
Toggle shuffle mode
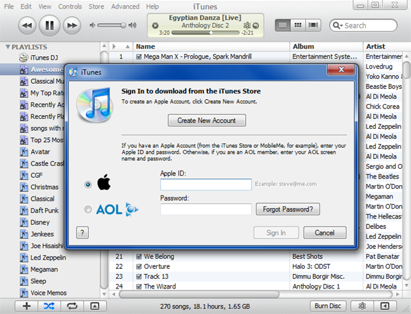coord(49,306)
